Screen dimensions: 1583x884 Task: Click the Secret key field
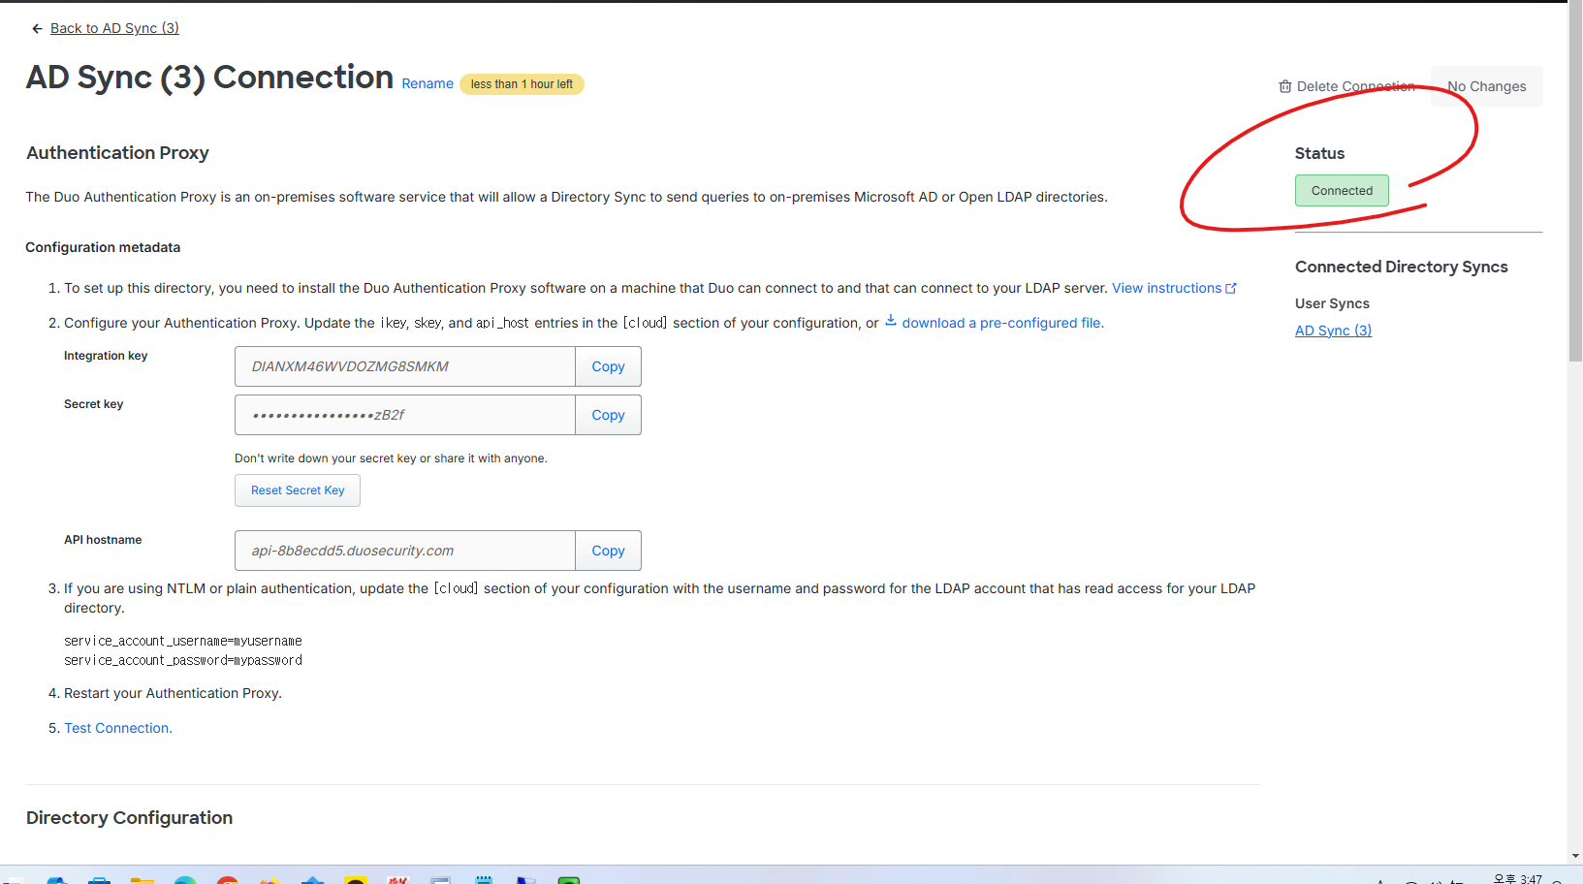pyautogui.click(x=405, y=415)
